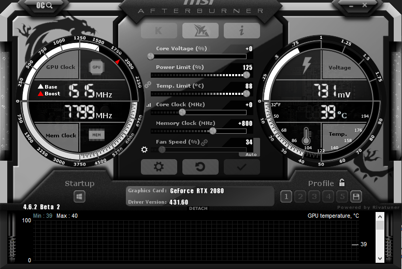Screen dimensions: 402x269
Task: Click the Temp. Limit 88 value
Action: coord(249,86)
